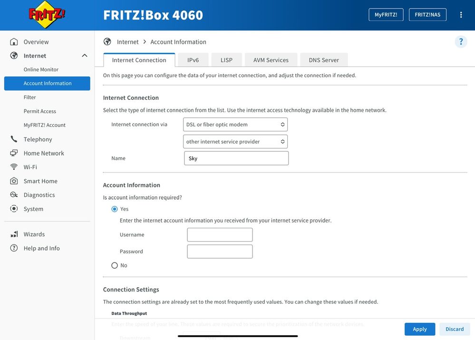The image size is (475, 340).
Task: Click the Smart Home power icon
Action: coord(14,181)
